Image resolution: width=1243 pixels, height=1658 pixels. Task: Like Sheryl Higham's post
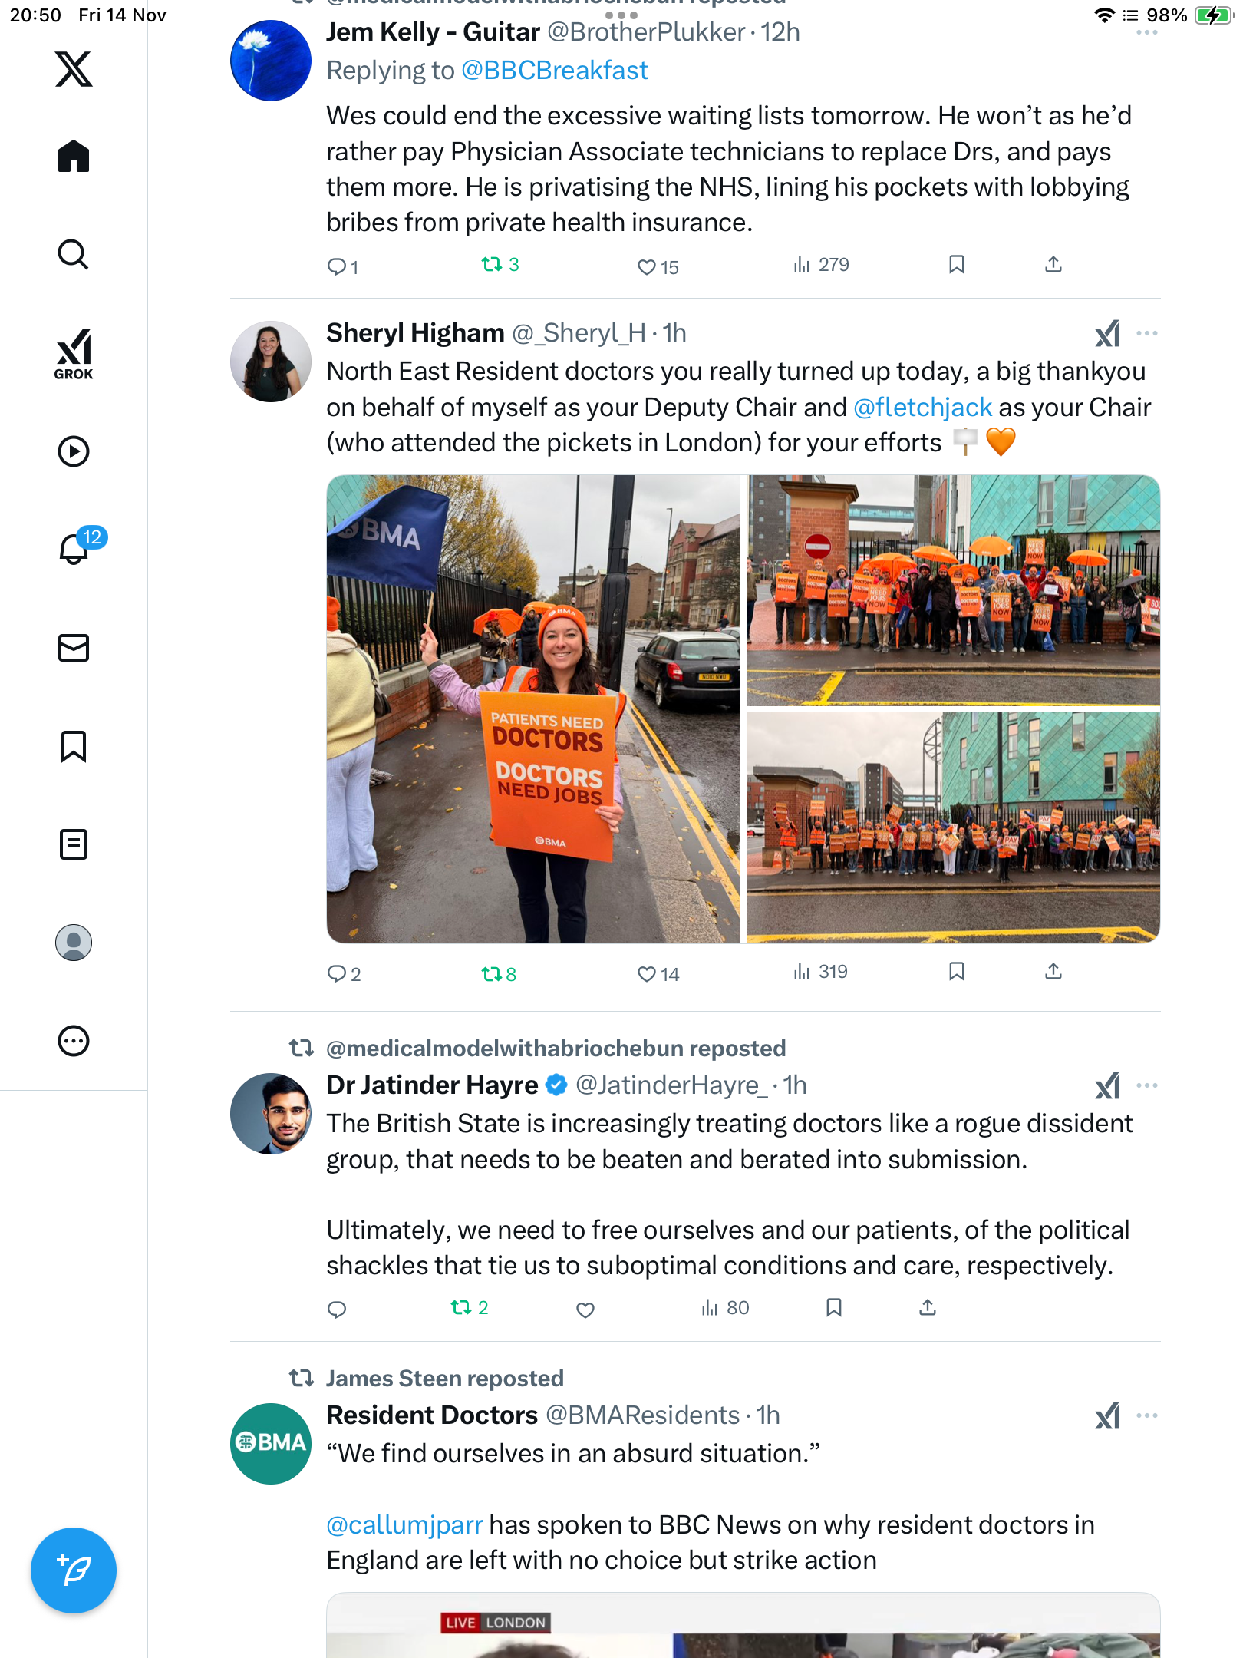658,974
